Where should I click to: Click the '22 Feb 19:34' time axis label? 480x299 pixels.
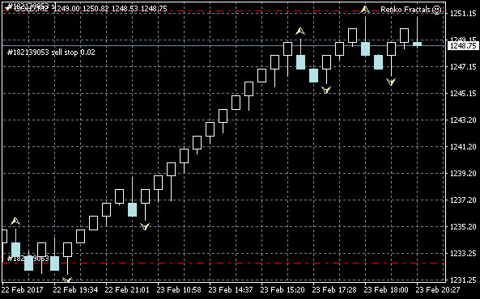pos(75,289)
